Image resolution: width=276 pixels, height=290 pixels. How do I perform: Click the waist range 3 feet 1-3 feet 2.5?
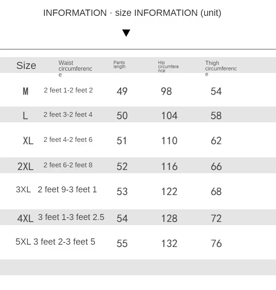(x=71, y=217)
